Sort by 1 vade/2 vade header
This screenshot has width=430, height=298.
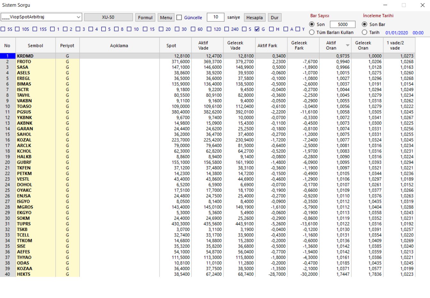pos(399,45)
